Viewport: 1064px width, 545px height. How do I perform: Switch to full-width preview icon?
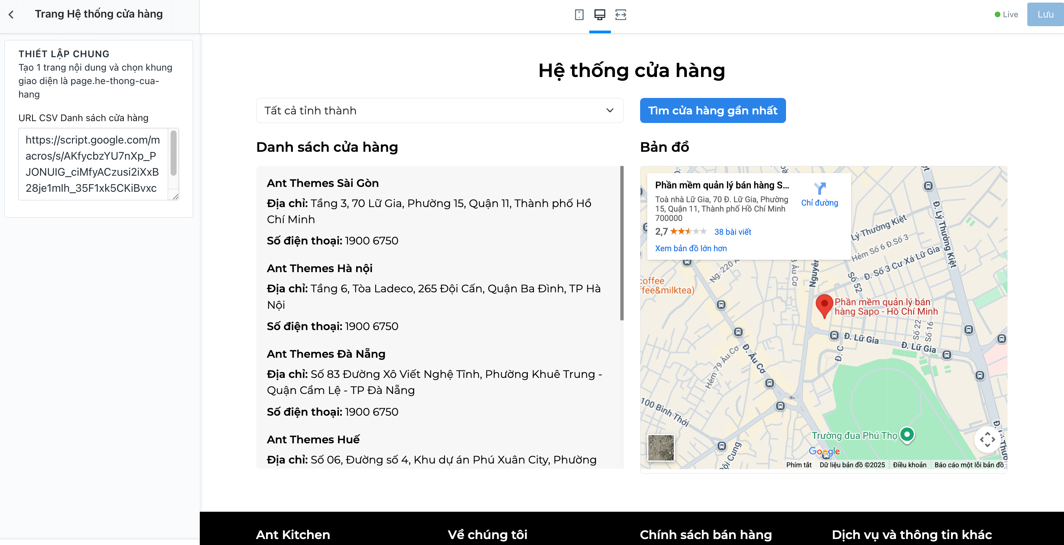(621, 15)
